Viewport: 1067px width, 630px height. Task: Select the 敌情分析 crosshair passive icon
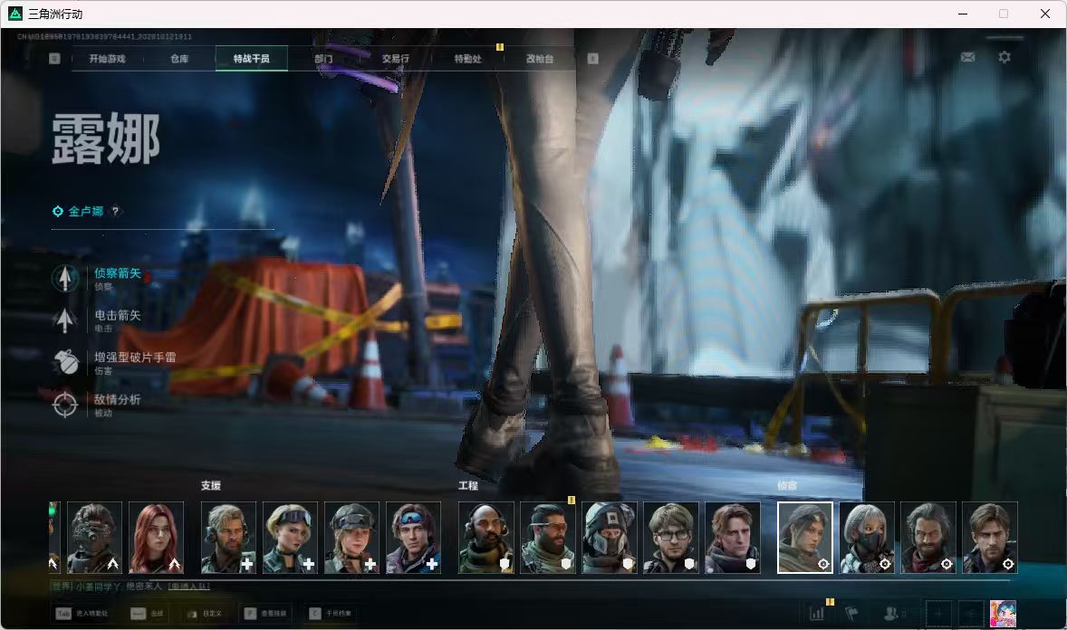click(65, 404)
